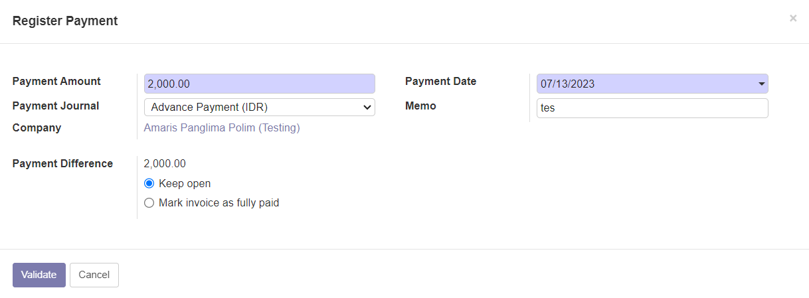Click the Payment Date field showing 07/13/2023
809x298 pixels.
pos(644,84)
